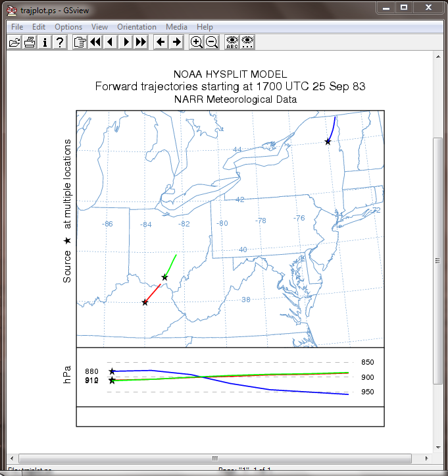This screenshot has width=448, height=476.
Task: Click the horizontal scrollbar right arrow
Action: (x=426, y=458)
